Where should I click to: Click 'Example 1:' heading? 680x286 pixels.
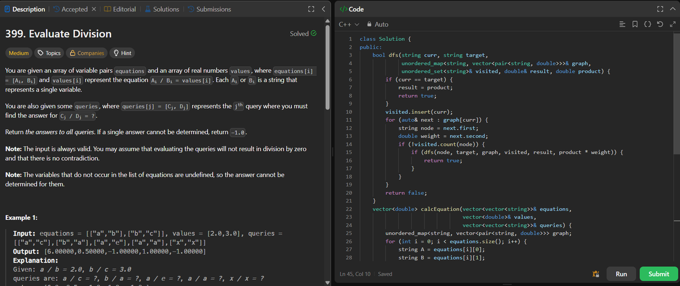(x=22, y=218)
